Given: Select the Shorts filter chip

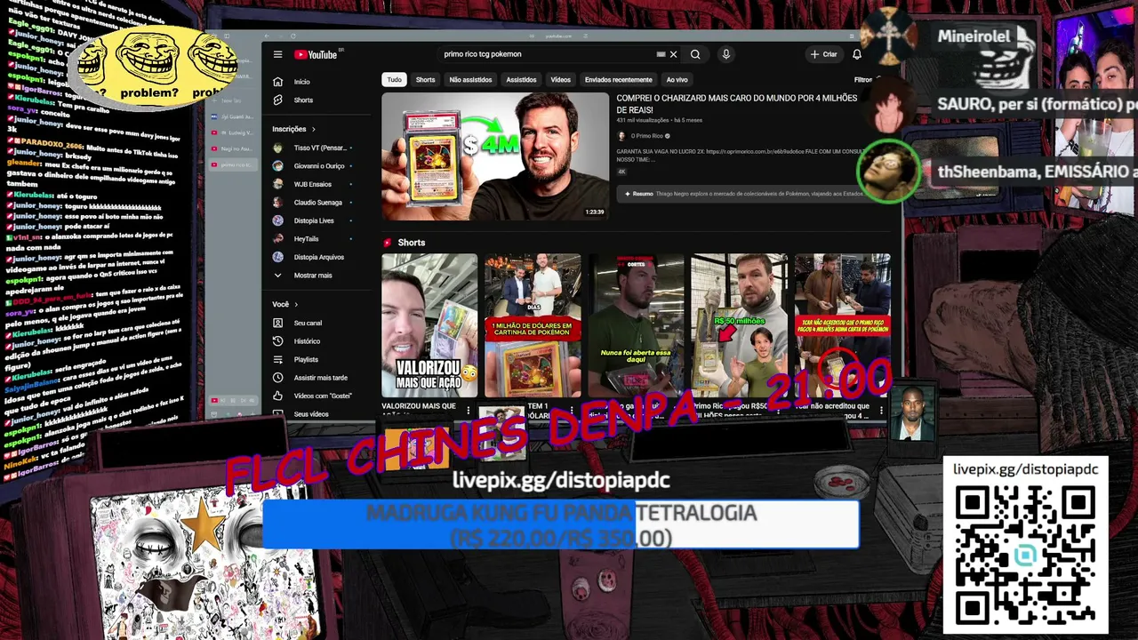Looking at the screenshot, I should click(426, 80).
